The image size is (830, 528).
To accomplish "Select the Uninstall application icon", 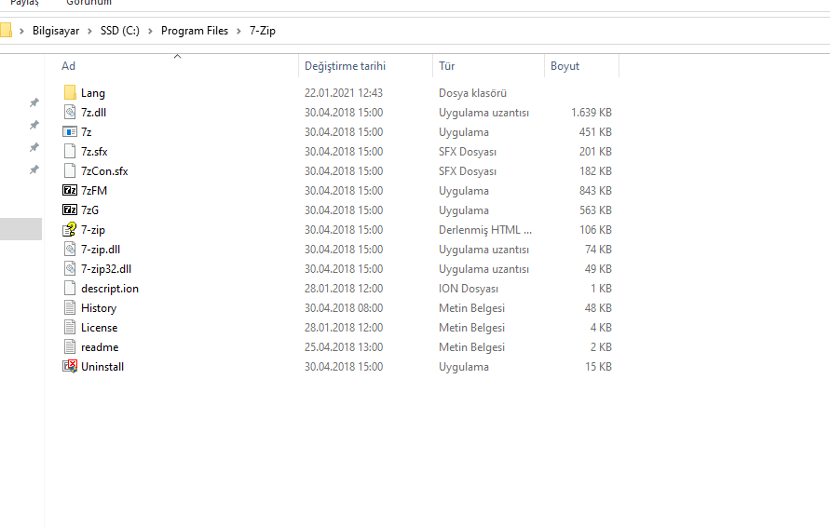I will click(x=70, y=367).
